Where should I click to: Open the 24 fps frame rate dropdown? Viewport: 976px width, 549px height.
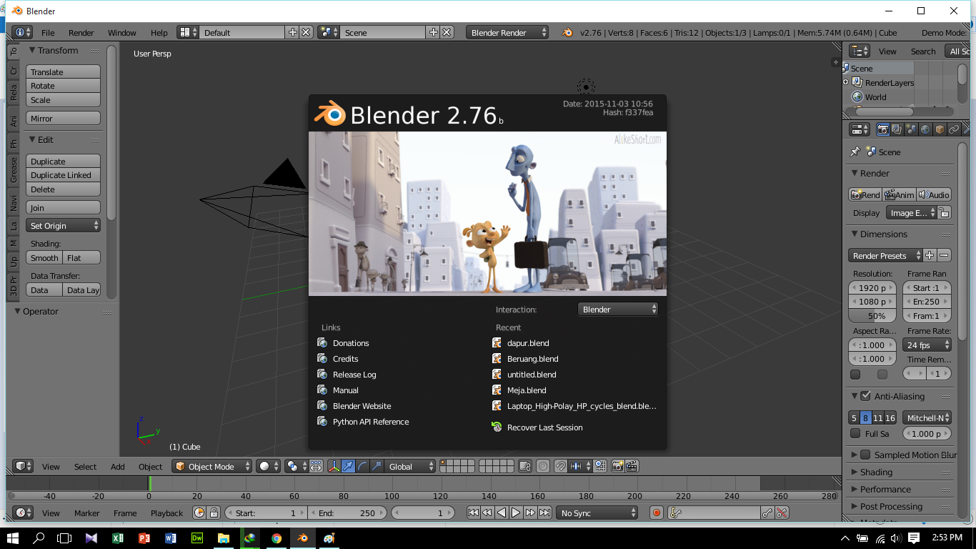(x=927, y=345)
